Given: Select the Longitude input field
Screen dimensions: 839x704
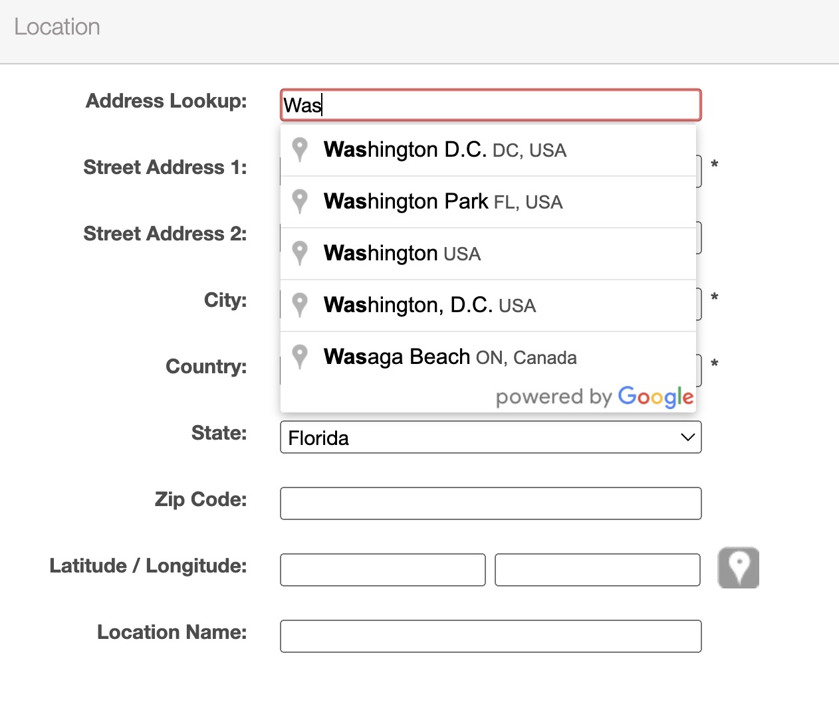Looking at the screenshot, I should coord(597,570).
